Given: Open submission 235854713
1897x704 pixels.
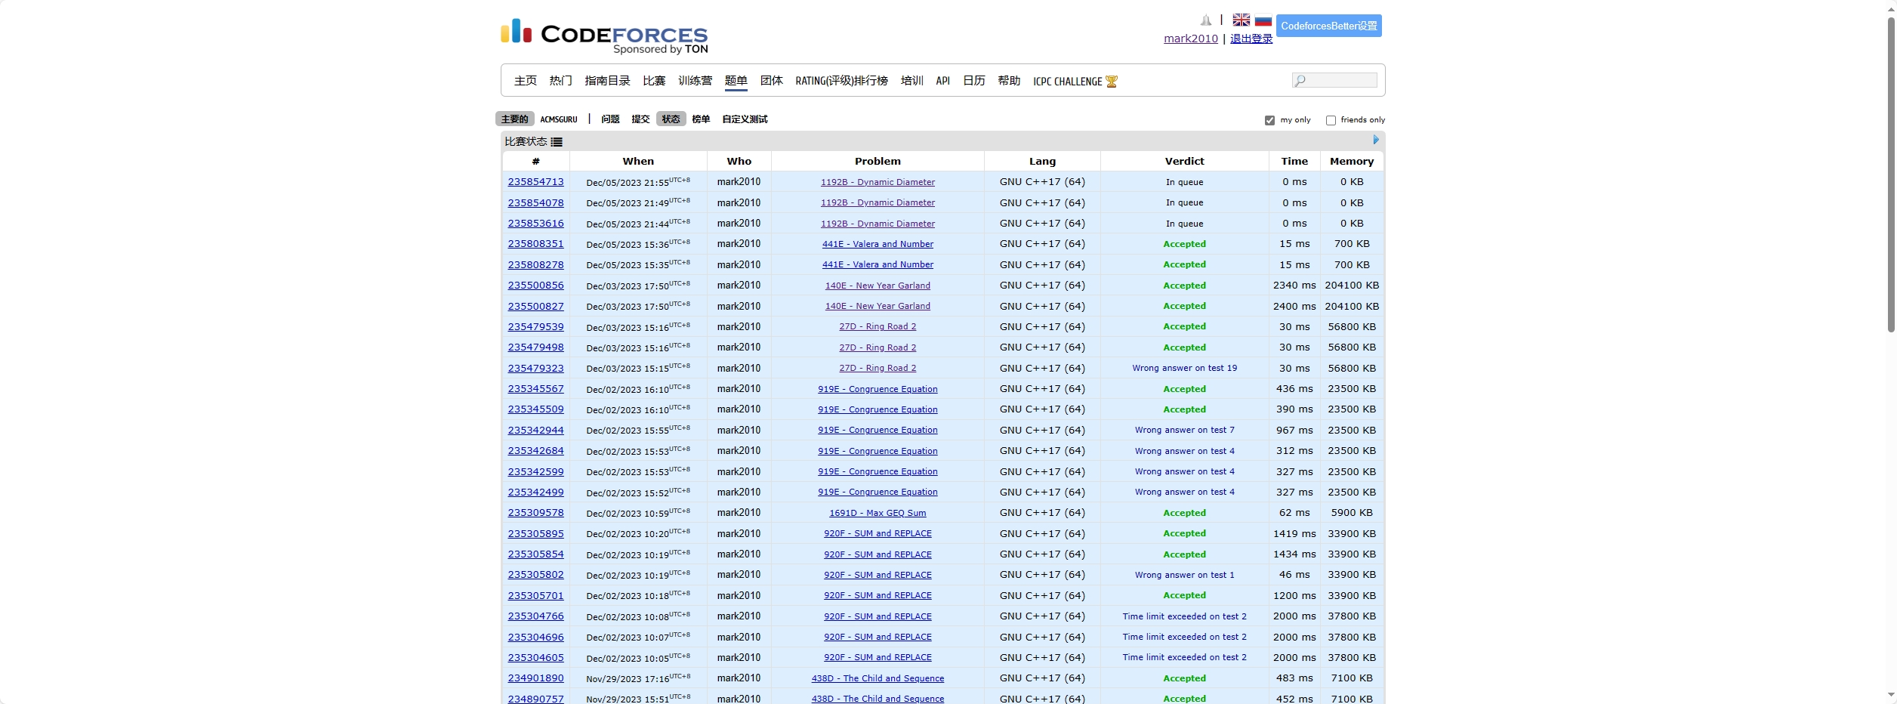Looking at the screenshot, I should (x=535, y=182).
